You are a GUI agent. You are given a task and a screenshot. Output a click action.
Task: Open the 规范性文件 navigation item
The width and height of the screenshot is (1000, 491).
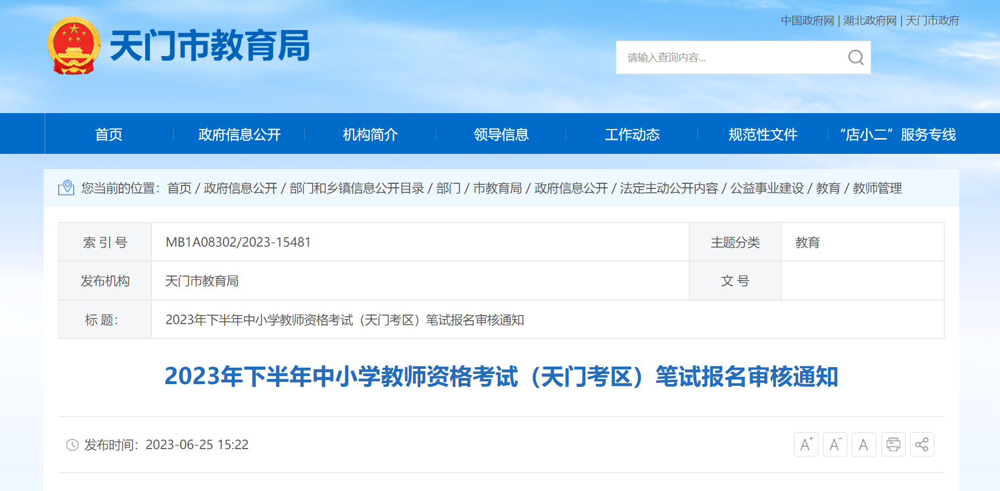click(763, 134)
